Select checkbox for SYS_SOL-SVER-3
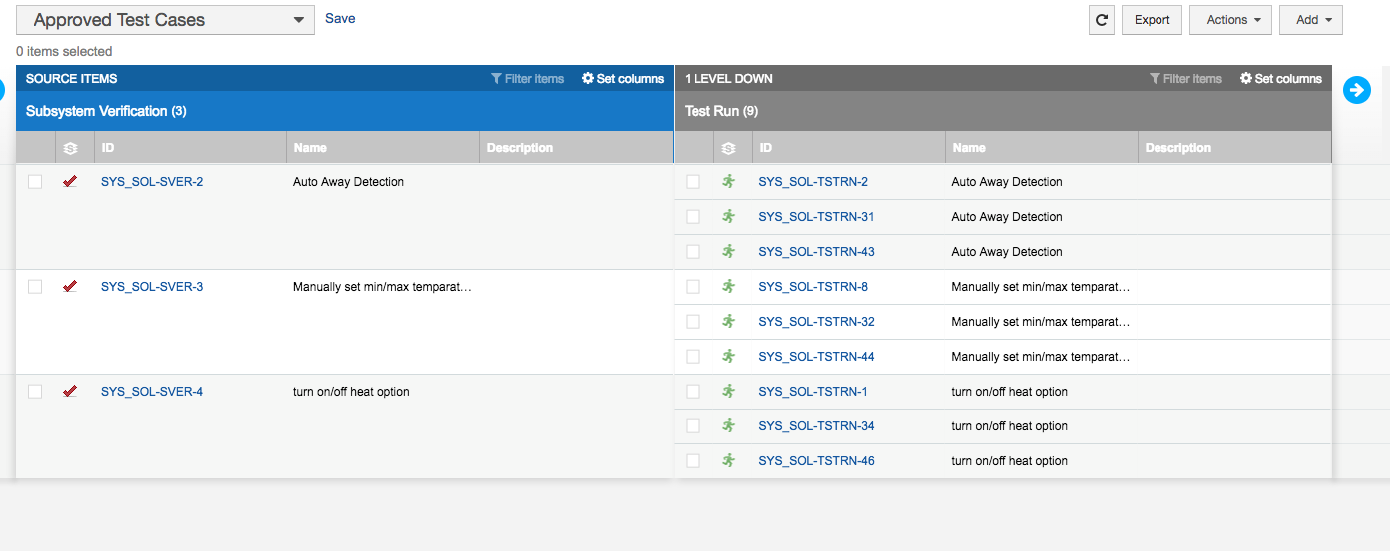 (x=35, y=287)
